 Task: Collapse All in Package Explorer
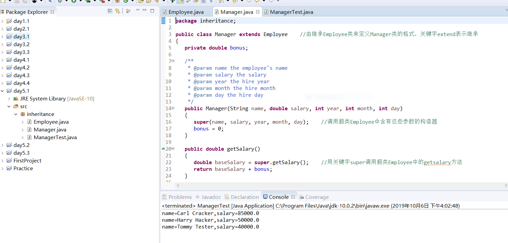110,11
